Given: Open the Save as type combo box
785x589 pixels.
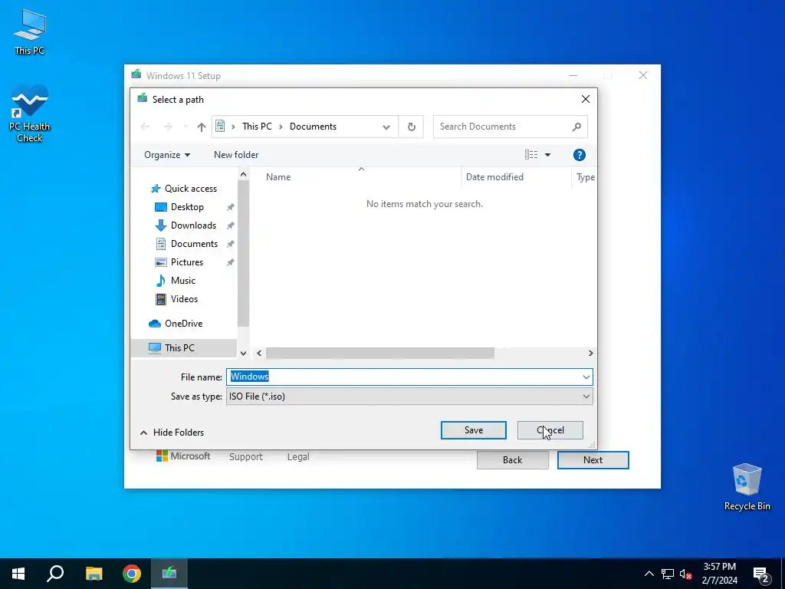Looking at the screenshot, I should click(409, 397).
